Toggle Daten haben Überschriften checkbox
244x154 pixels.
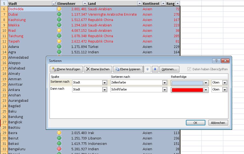189,69
